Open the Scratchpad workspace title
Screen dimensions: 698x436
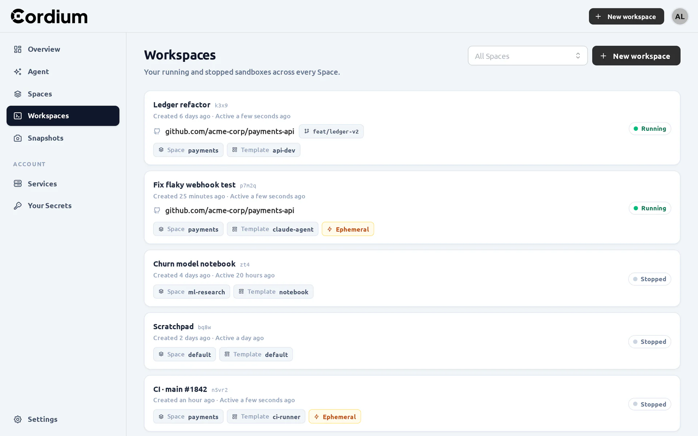(173, 326)
